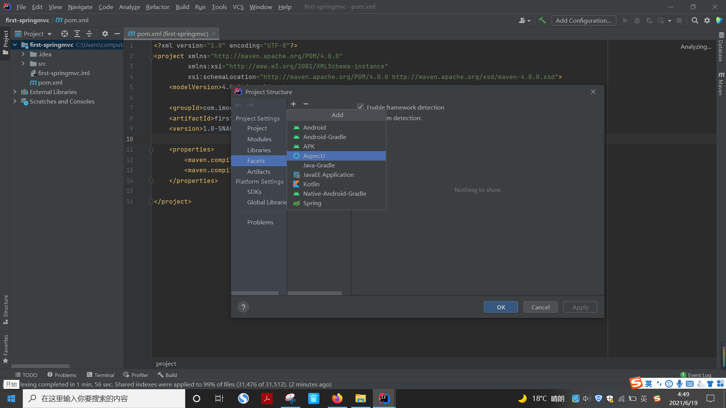The width and height of the screenshot is (726, 408).
Task: Close the pom.xml editor tab
Action: 214,34
